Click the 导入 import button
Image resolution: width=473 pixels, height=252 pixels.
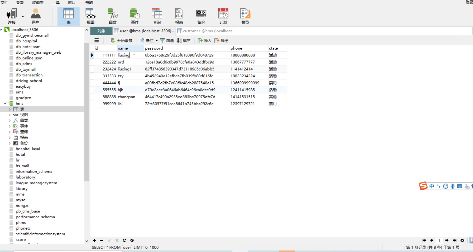click(204, 41)
